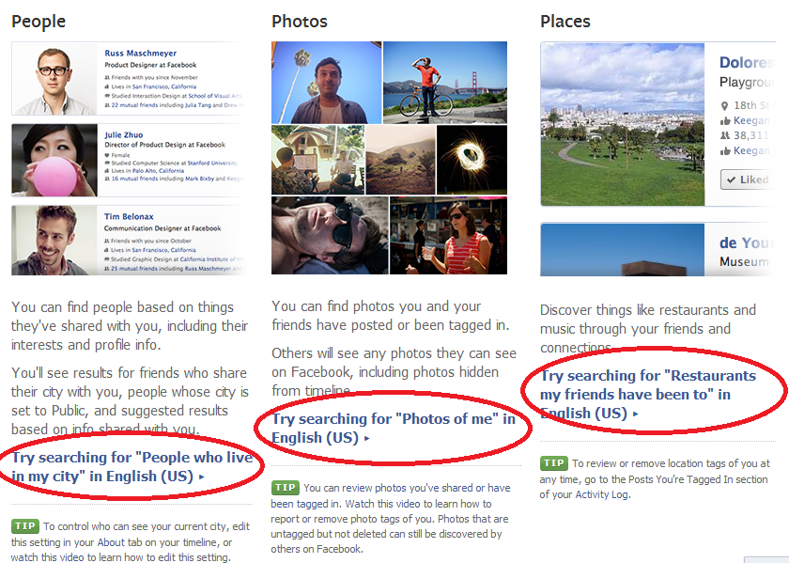Click the green TIP badge under Photos

point(285,488)
